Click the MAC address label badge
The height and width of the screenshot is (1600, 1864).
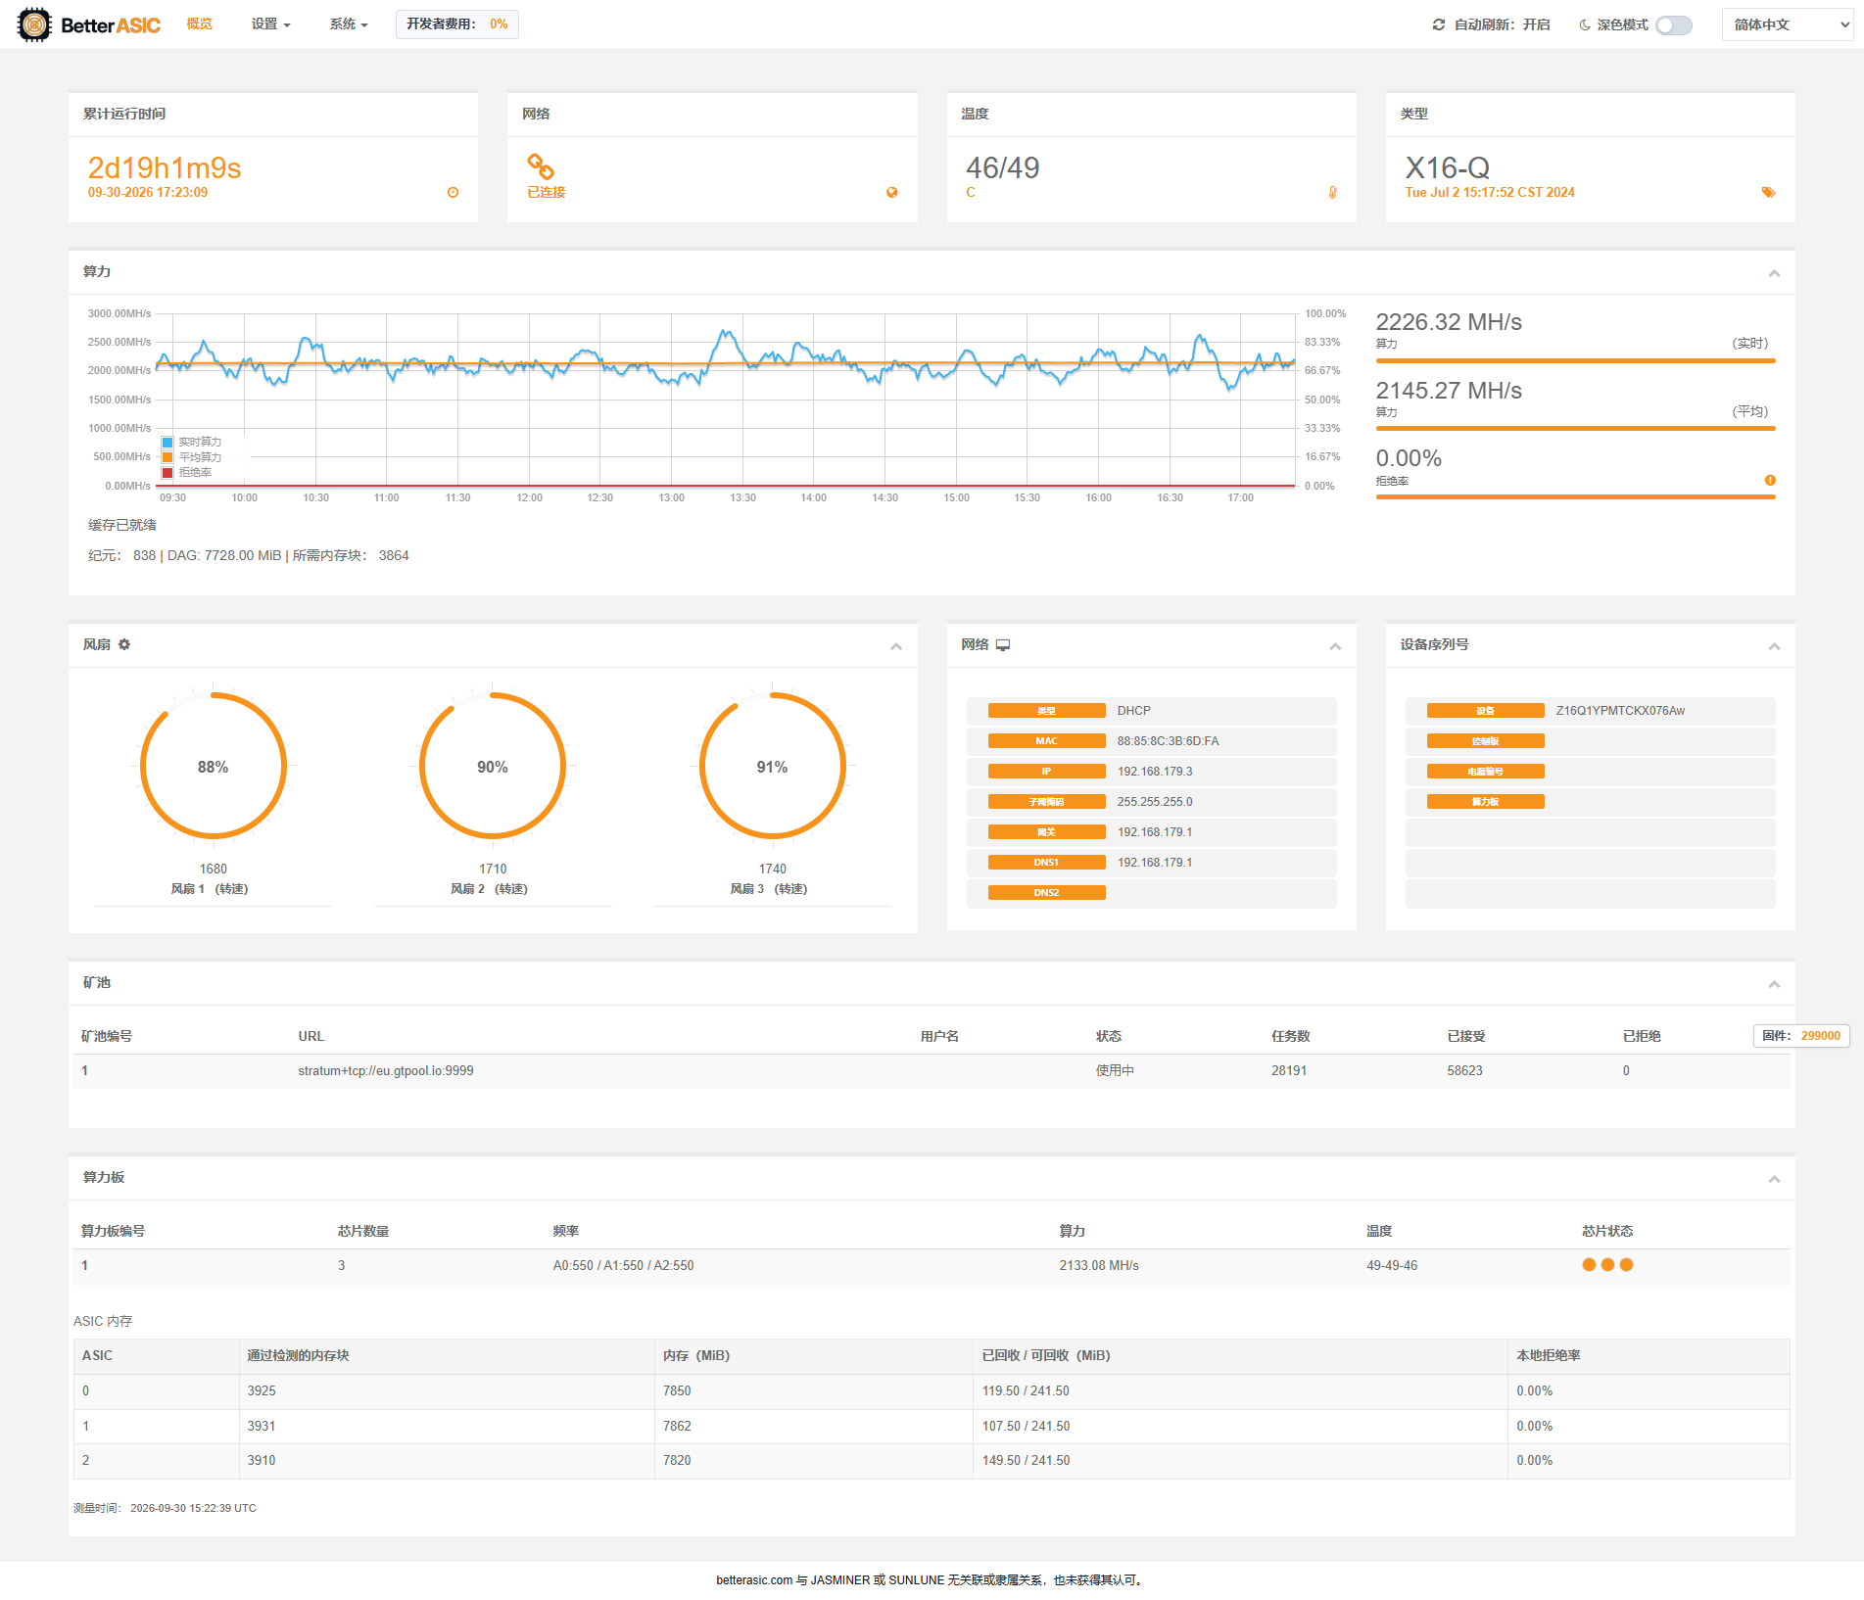[x=1046, y=741]
